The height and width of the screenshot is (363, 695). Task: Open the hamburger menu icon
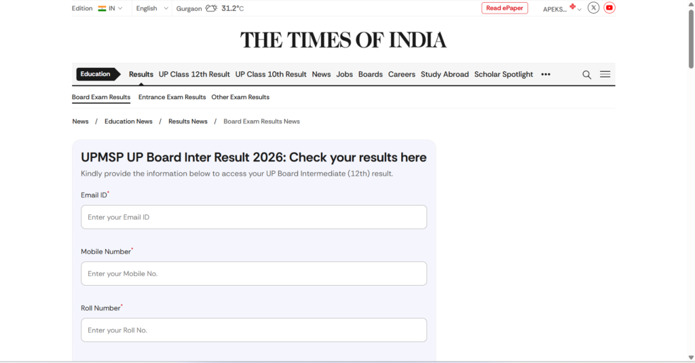click(605, 75)
